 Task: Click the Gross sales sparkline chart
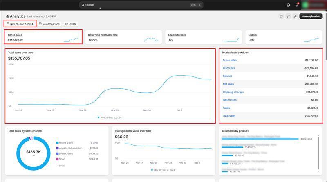click(71, 40)
